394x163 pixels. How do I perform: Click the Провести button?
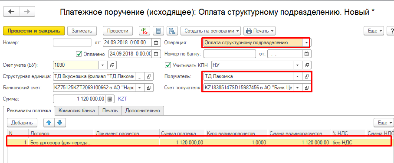(x=118, y=31)
